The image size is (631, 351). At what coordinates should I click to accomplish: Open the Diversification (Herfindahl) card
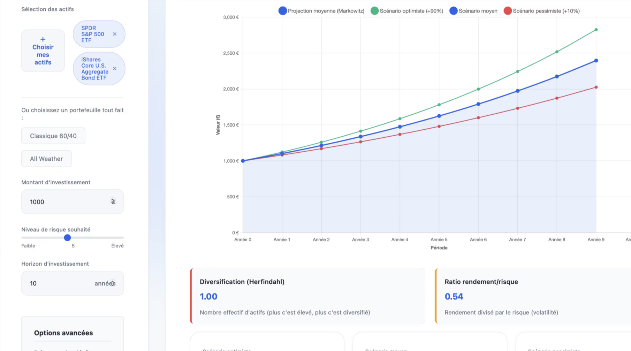click(x=308, y=296)
